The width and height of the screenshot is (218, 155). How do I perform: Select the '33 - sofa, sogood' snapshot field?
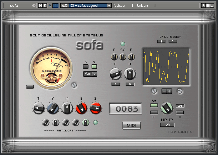tap(88, 6)
